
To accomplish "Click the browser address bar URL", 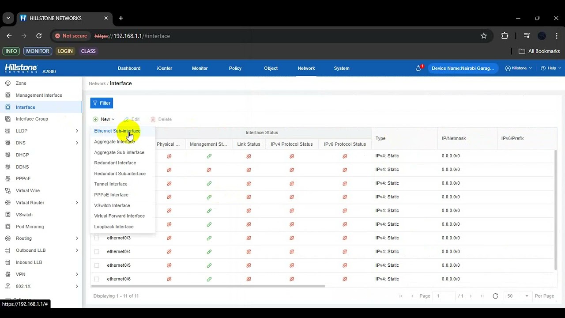I will pos(132,36).
